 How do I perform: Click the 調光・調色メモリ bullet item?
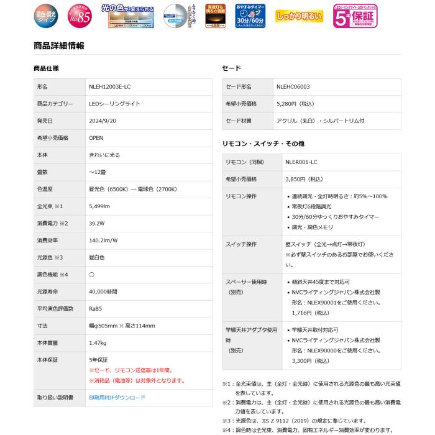pyautogui.click(x=313, y=227)
